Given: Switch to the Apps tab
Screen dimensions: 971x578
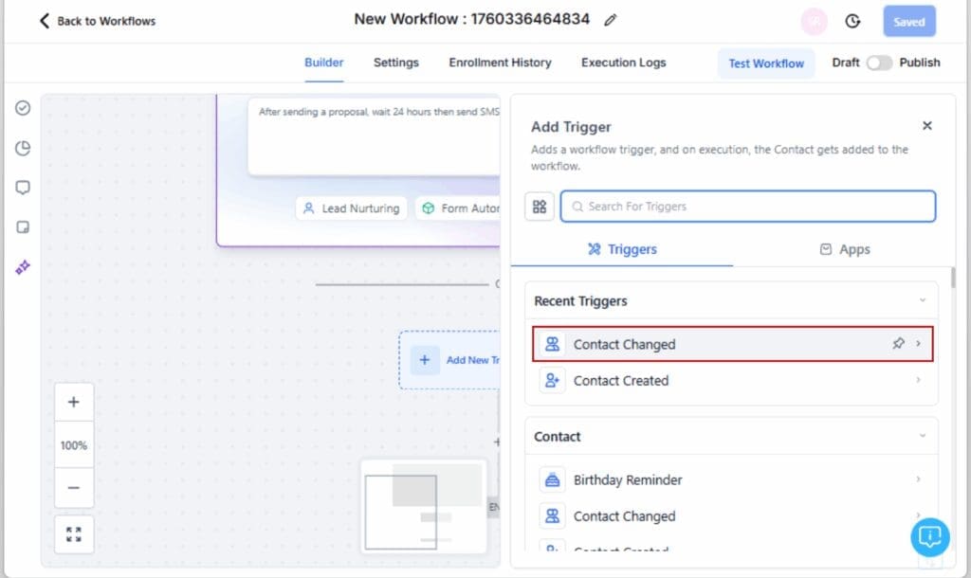Looking at the screenshot, I should (844, 249).
